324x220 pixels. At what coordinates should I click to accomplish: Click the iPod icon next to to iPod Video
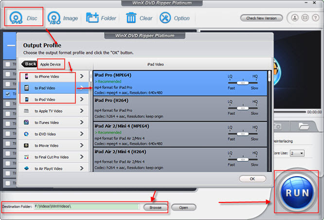point(26,99)
